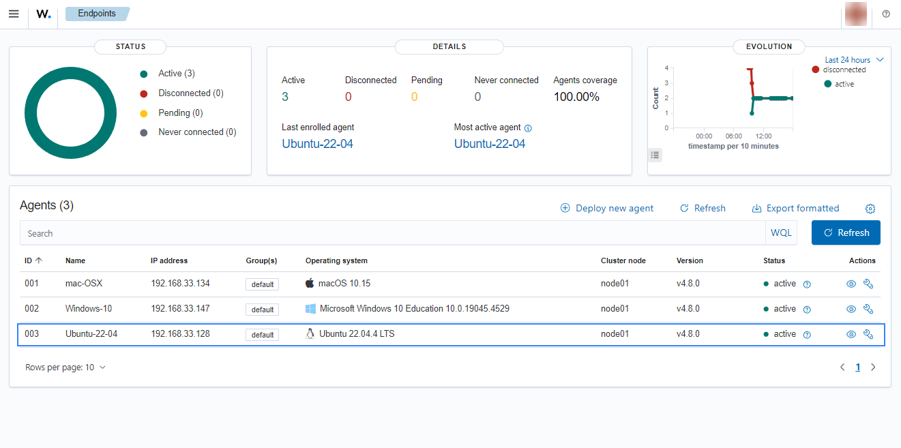Open Ubuntu-22-04 from Last enrolled agent link

click(317, 144)
